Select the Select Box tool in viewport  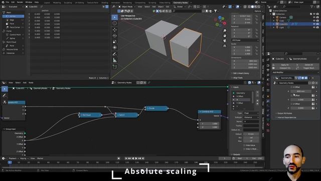[115, 18]
